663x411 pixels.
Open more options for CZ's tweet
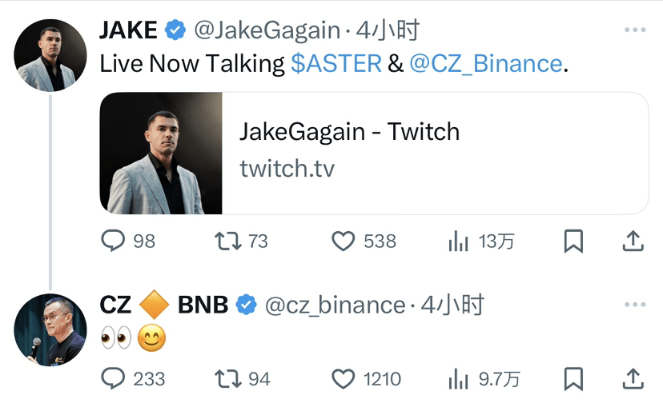tap(634, 305)
